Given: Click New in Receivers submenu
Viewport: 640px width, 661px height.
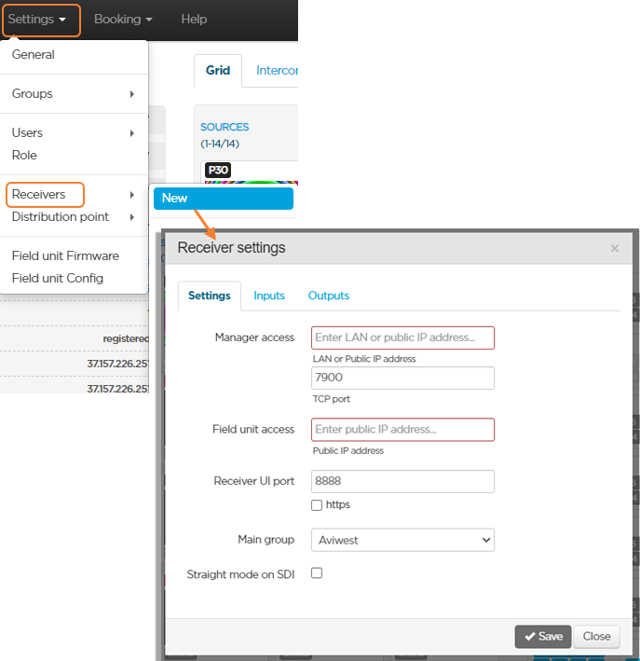Looking at the screenshot, I should tap(222, 199).
